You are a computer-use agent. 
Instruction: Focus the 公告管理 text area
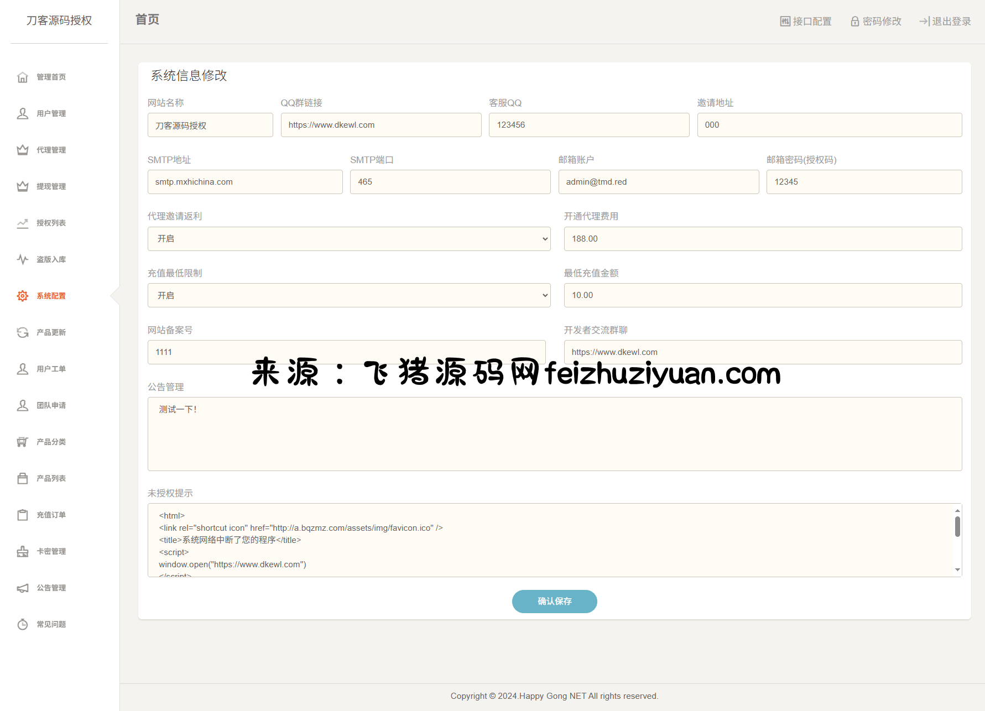[554, 434]
